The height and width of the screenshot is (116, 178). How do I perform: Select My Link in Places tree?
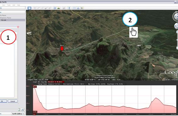click(4, 20)
